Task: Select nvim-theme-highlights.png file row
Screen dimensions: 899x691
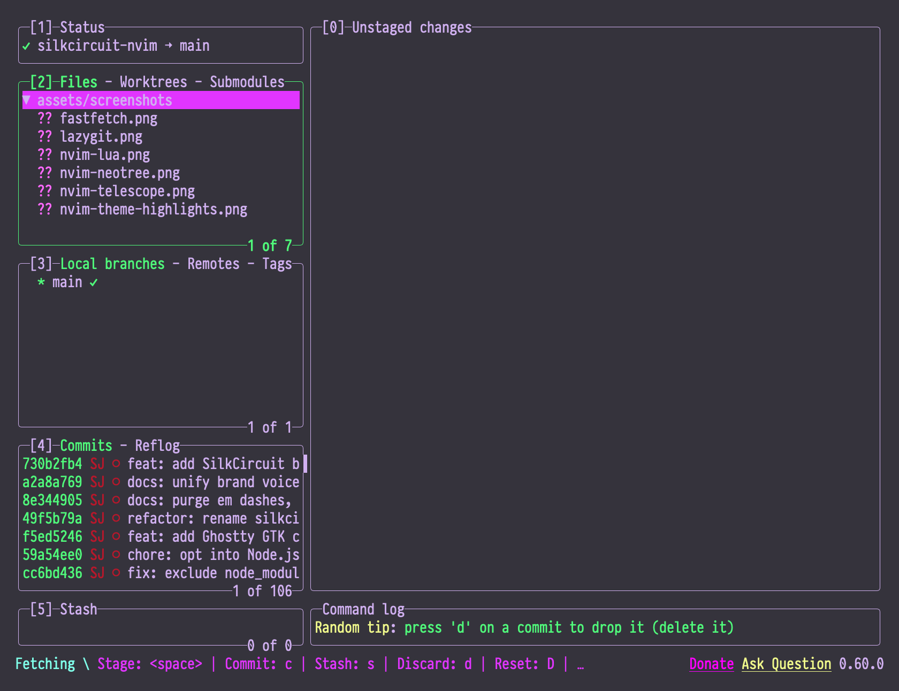Action: tap(161, 209)
